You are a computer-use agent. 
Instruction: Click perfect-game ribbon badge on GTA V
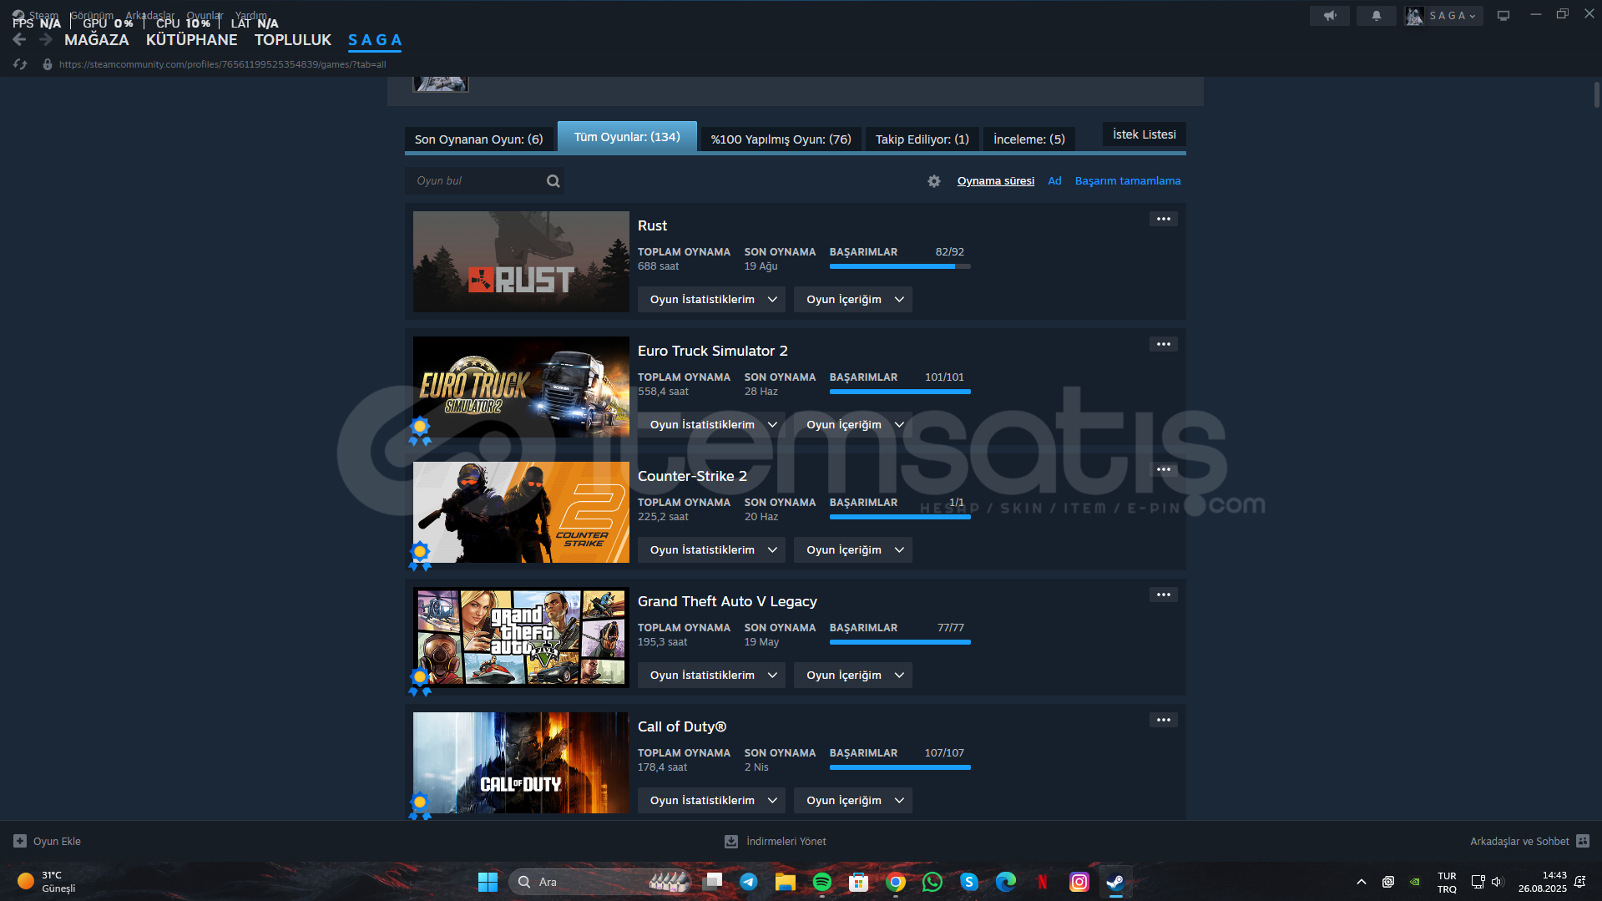point(420,681)
